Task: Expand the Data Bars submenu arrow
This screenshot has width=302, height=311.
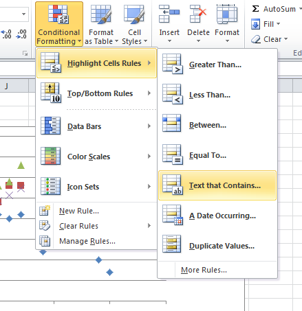Action: tap(149, 126)
